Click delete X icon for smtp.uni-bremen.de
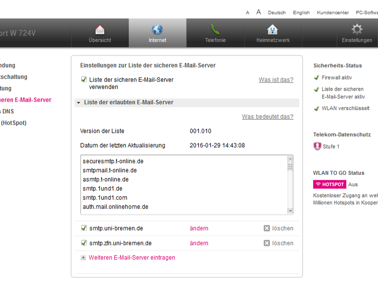The height and width of the screenshot is (283, 378). 267,228
